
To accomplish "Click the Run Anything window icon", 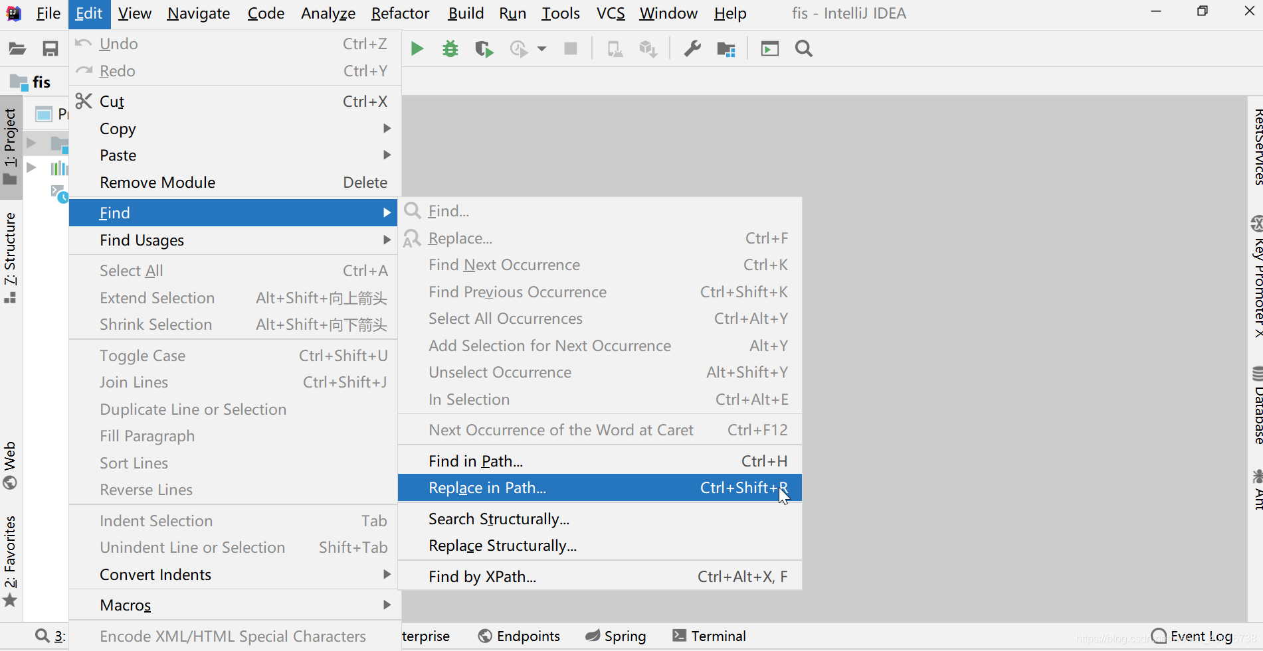I will (770, 48).
